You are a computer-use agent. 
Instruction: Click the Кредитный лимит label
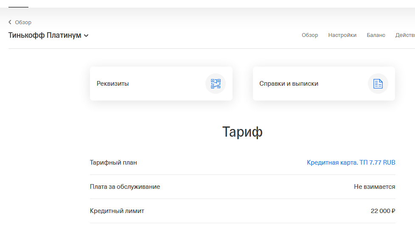[117, 211]
